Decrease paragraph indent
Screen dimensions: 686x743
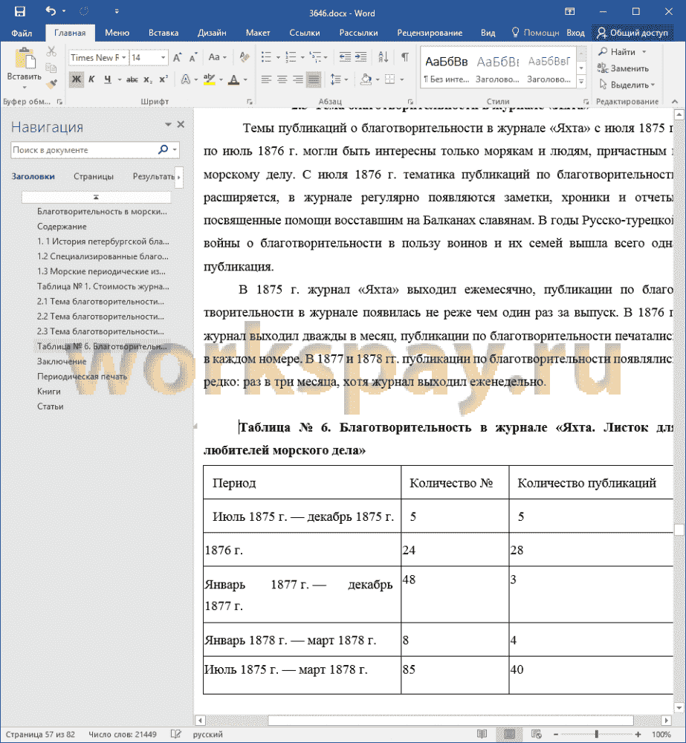click(345, 57)
